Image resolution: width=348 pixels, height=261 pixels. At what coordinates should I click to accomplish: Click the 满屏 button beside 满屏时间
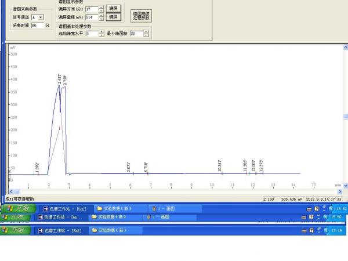[x=114, y=9]
